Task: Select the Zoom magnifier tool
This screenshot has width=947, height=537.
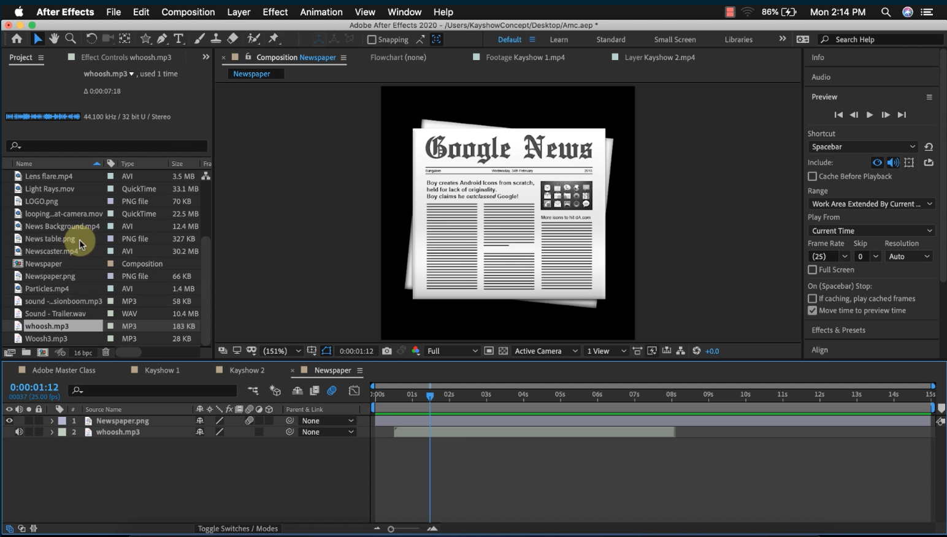Action: pos(71,39)
